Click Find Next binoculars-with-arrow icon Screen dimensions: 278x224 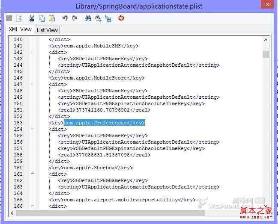[98, 18]
